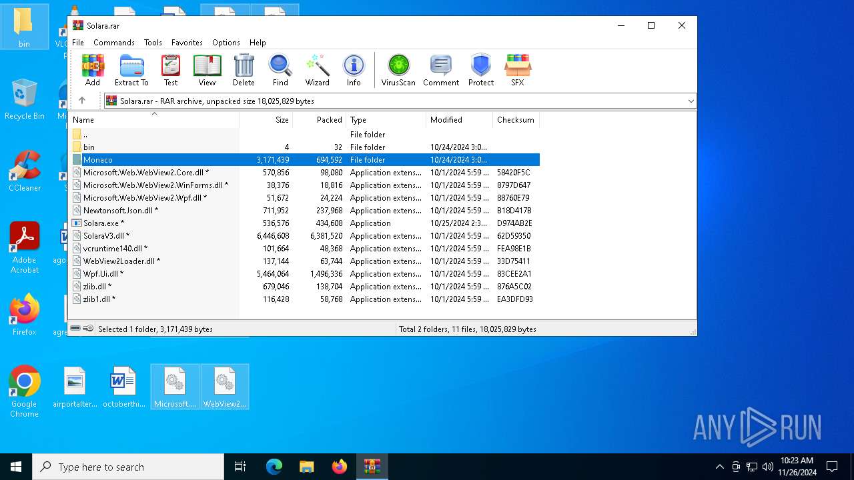854x480 pixels.
Task: Click the View book icon
Action: (207, 70)
